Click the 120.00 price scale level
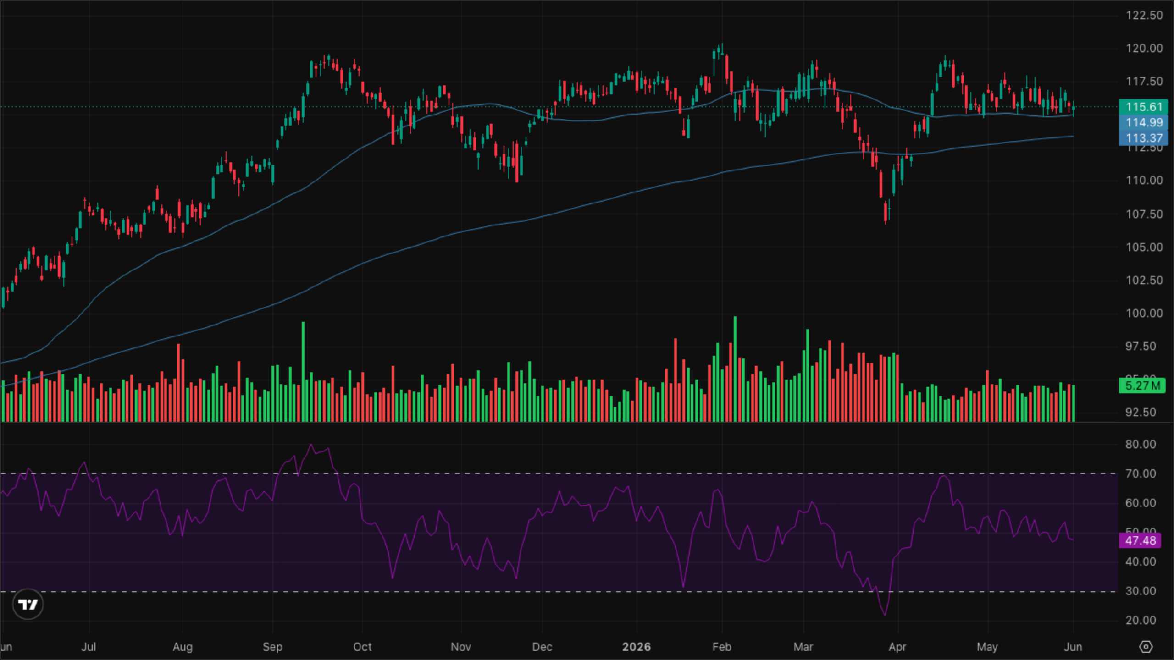 (x=1144, y=48)
